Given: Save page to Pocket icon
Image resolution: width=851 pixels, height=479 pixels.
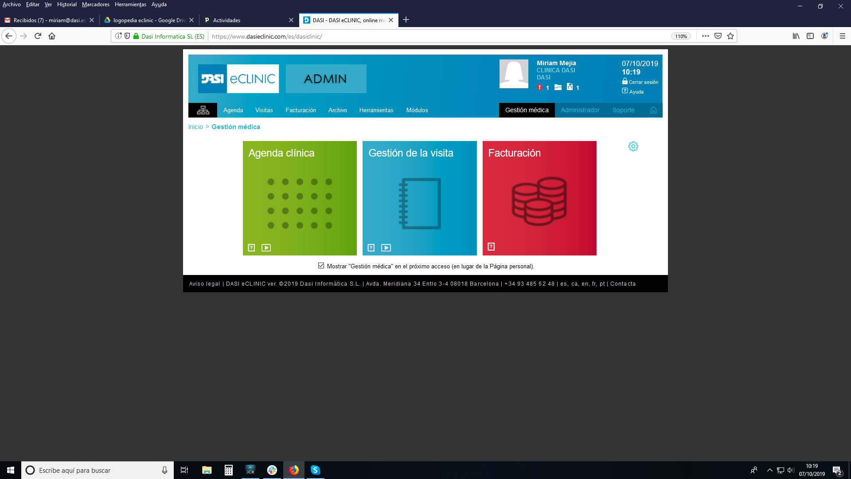Looking at the screenshot, I should pos(718,36).
